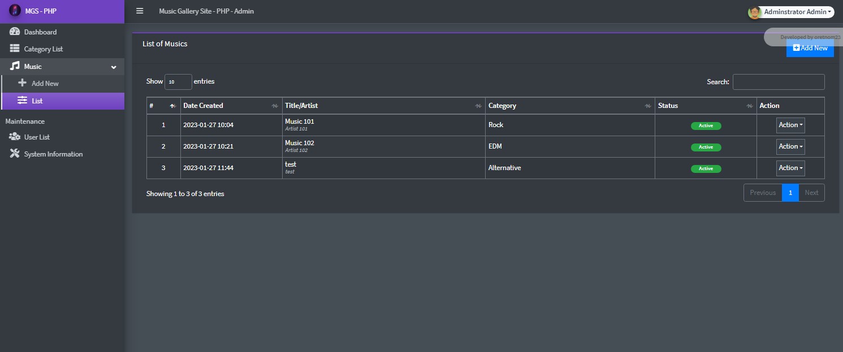Sort by the Title/Artist column arrows
This screenshot has height=352, width=843.
point(478,106)
